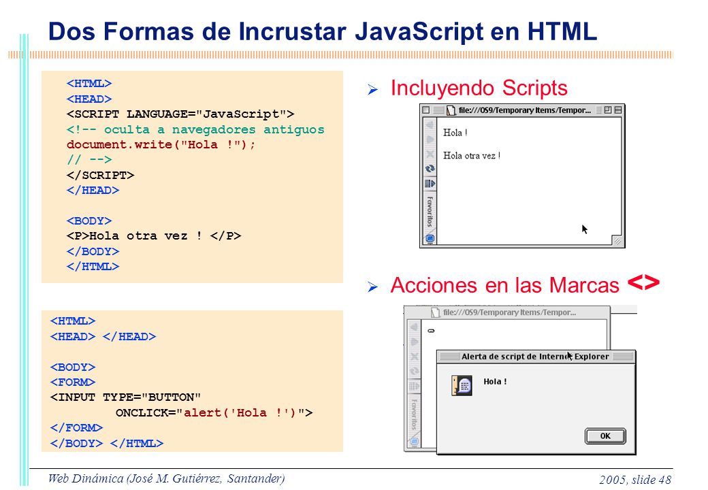This screenshot has width=708, height=490.
Task: Click the ONCLICK="alert('Hola !')"> code line
Action: (214, 413)
